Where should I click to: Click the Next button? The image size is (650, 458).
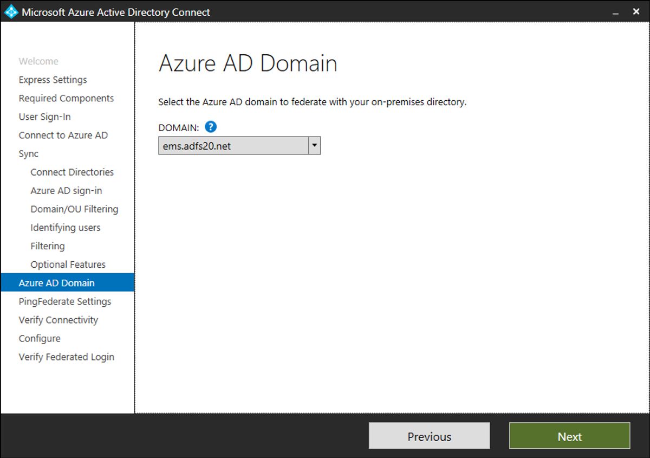point(569,436)
